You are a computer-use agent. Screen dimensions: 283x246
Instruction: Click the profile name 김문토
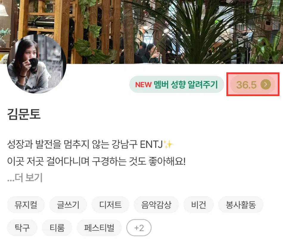coord(24,114)
